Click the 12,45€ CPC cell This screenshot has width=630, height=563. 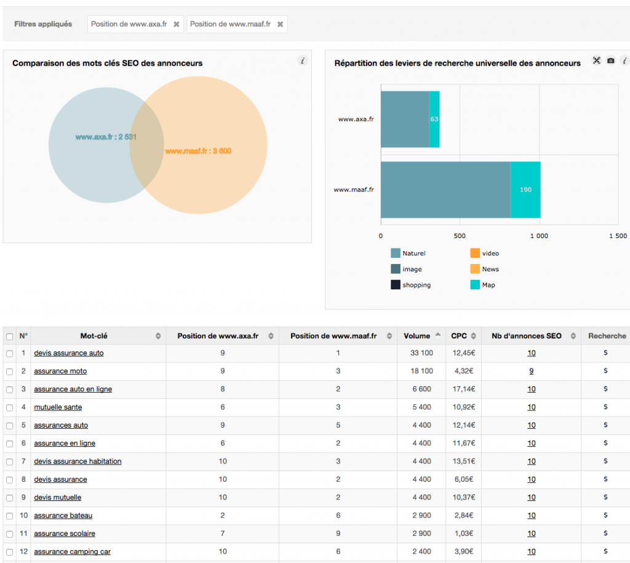pos(464,353)
